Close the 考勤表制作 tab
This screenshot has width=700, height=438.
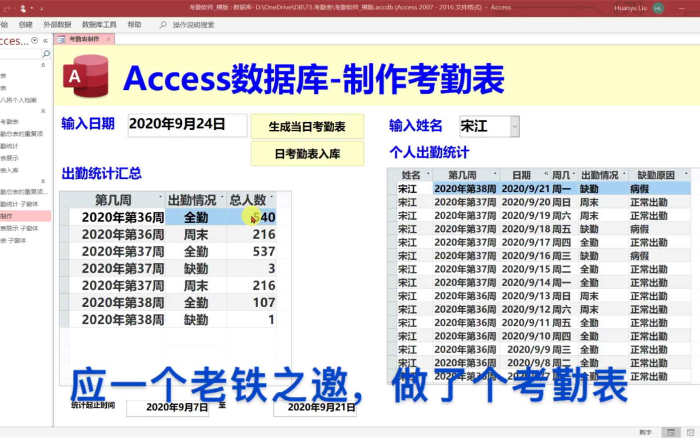(x=108, y=39)
